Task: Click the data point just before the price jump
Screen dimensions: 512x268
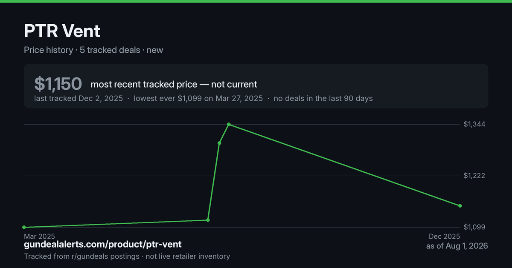Action: (x=208, y=220)
